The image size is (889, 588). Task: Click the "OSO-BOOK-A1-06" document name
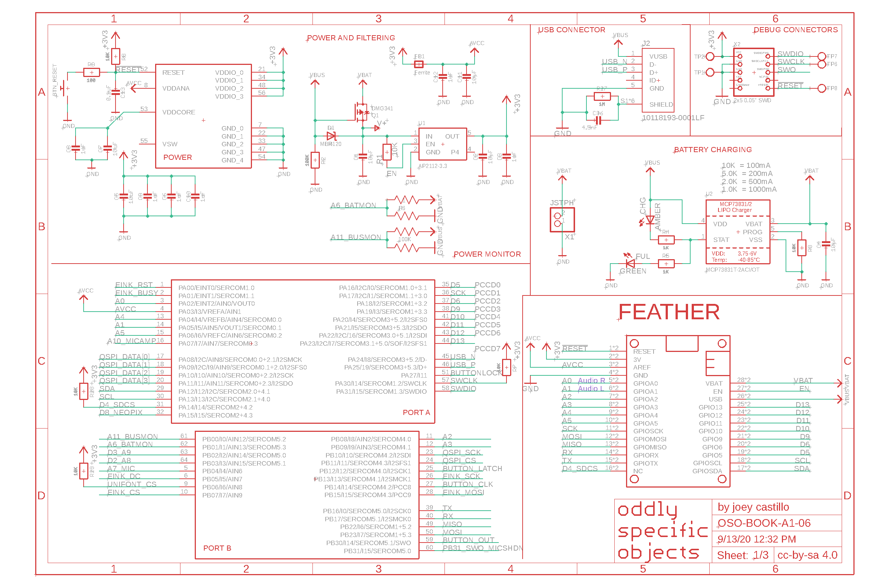coord(764,523)
